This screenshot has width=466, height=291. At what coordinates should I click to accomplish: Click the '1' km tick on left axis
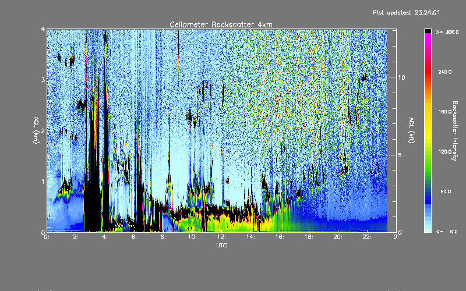click(x=43, y=182)
